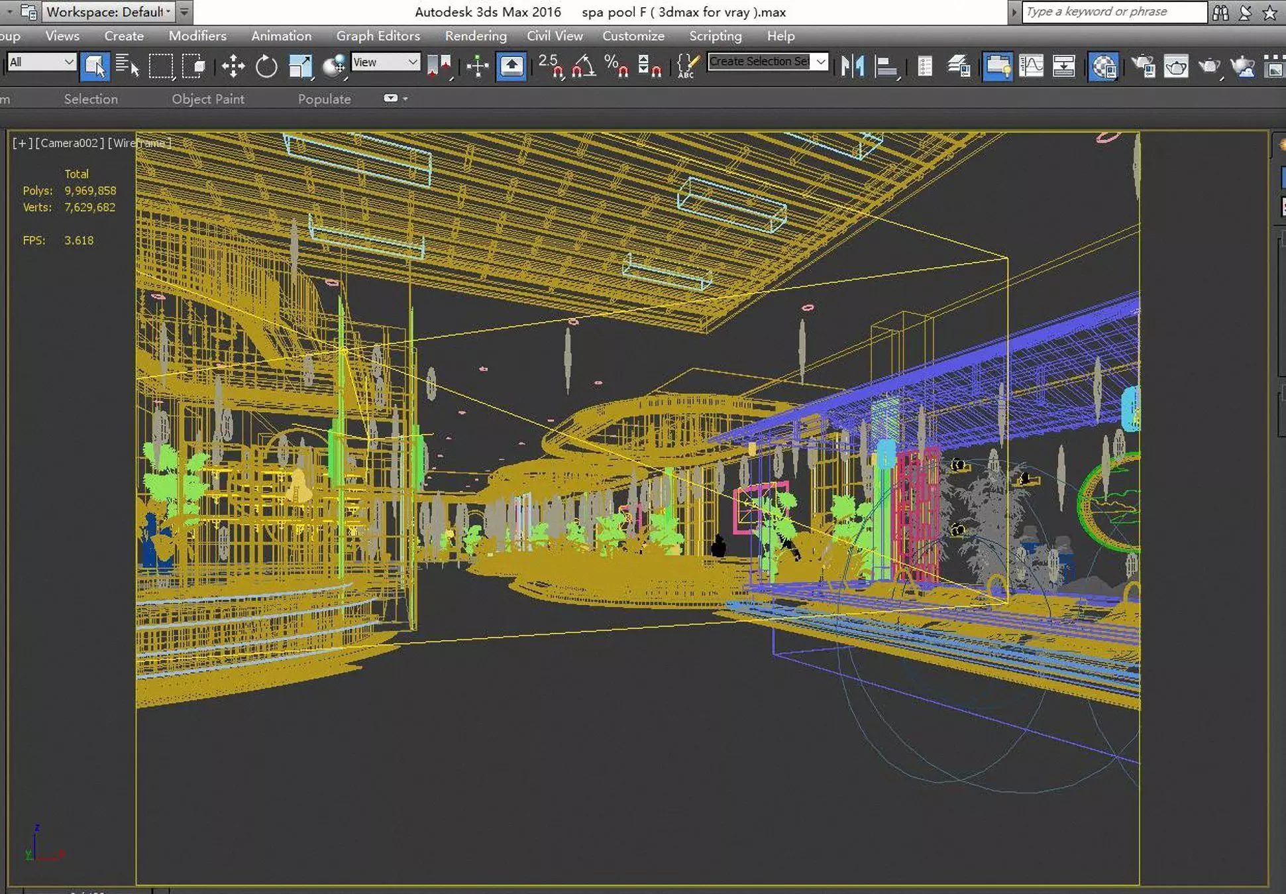Open the Material Editor icon

coord(1103,66)
